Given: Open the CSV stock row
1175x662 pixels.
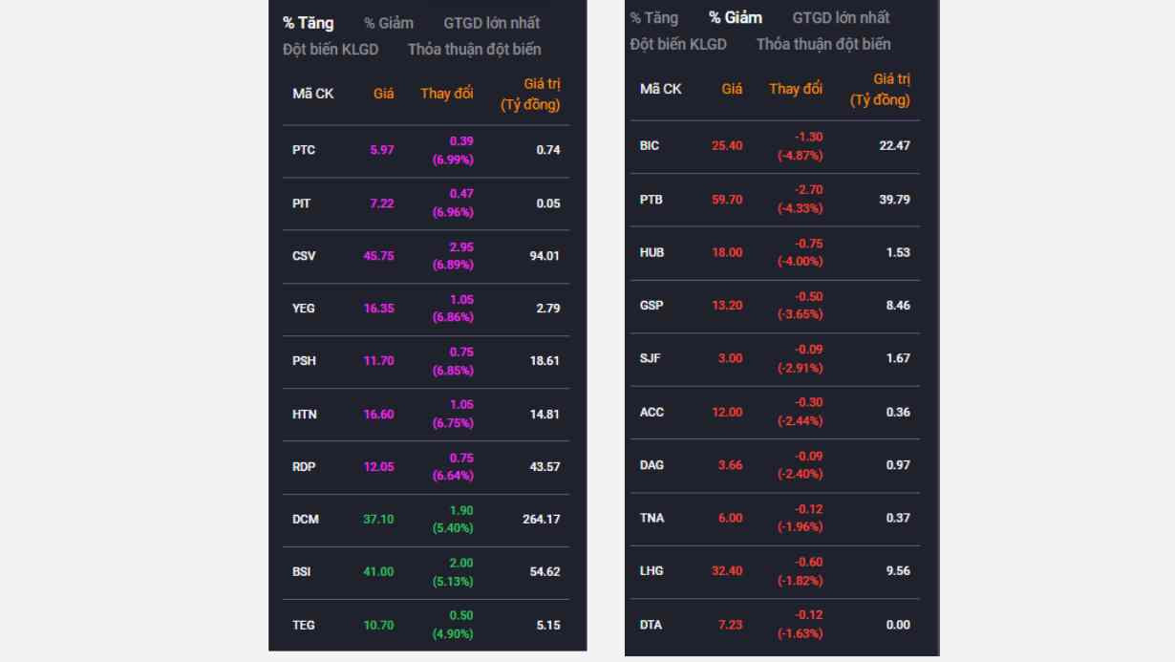Looking at the screenshot, I should [x=307, y=256].
